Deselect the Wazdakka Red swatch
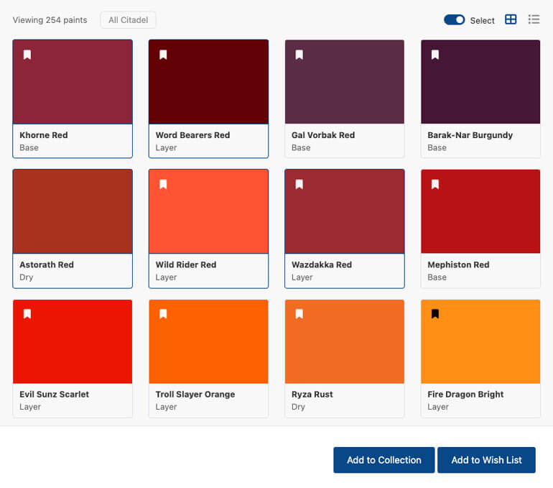The height and width of the screenshot is (488, 553). [x=345, y=211]
